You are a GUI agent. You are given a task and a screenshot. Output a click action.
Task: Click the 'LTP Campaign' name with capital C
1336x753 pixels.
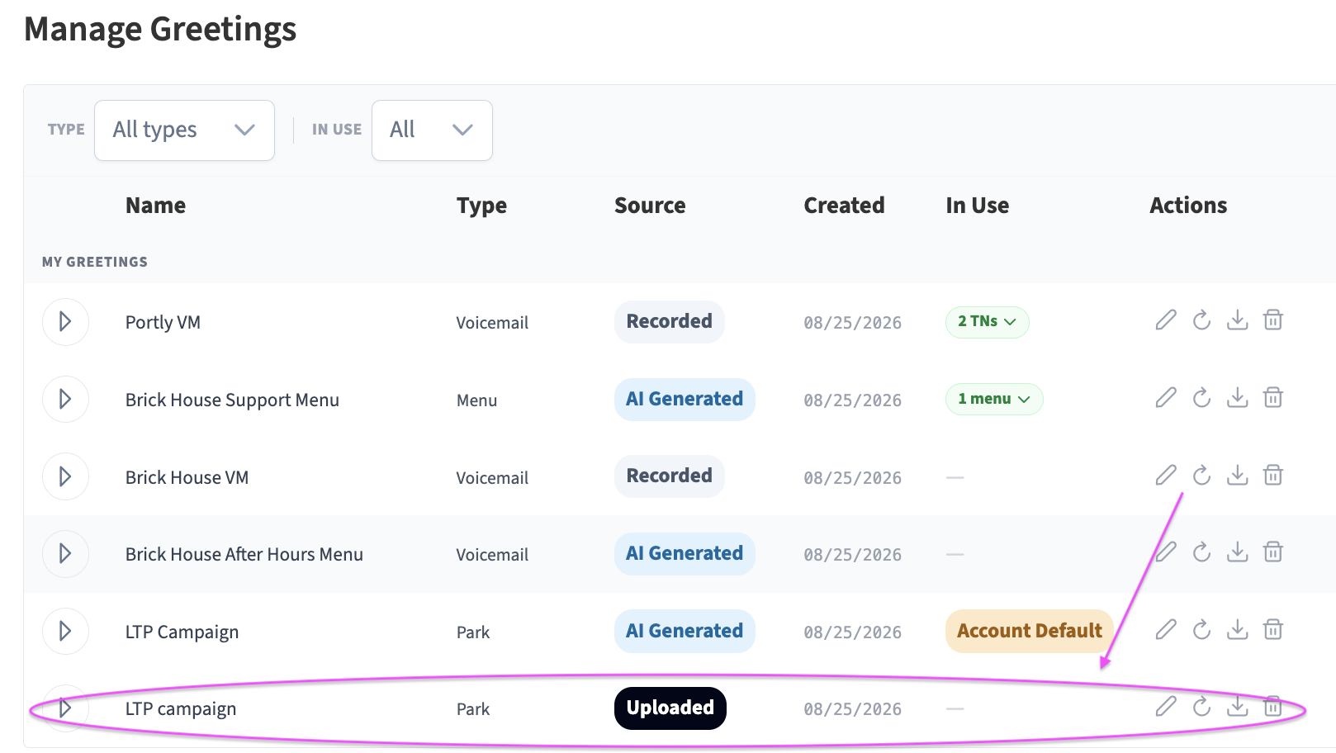tap(182, 632)
